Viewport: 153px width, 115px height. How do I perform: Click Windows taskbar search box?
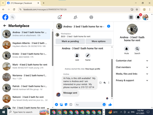click(x=28, y=112)
